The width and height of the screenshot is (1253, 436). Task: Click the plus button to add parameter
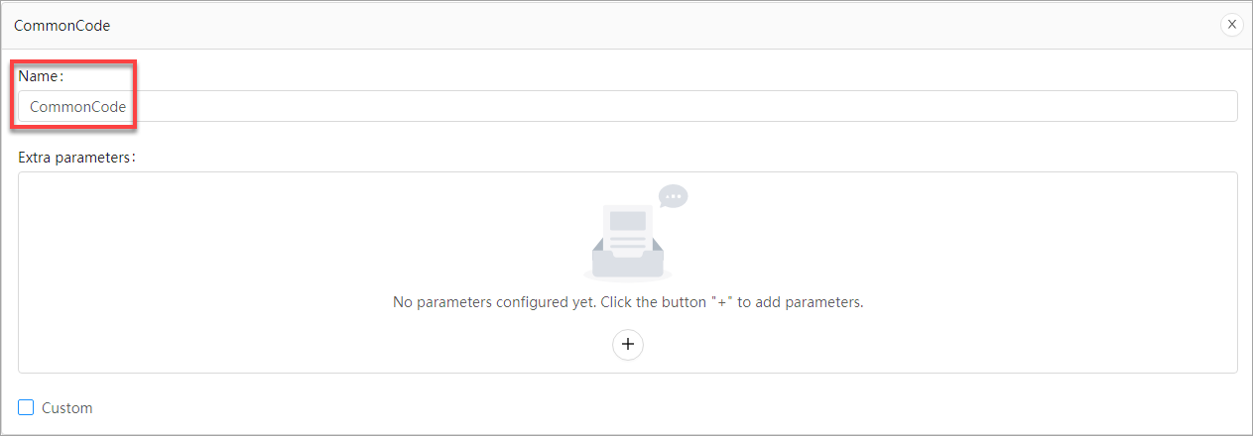(627, 344)
